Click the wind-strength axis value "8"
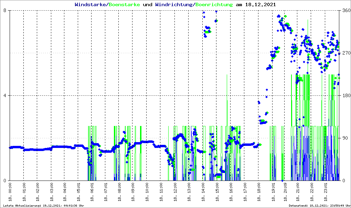The width and height of the screenshot is (351, 208). (x=4, y=11)
